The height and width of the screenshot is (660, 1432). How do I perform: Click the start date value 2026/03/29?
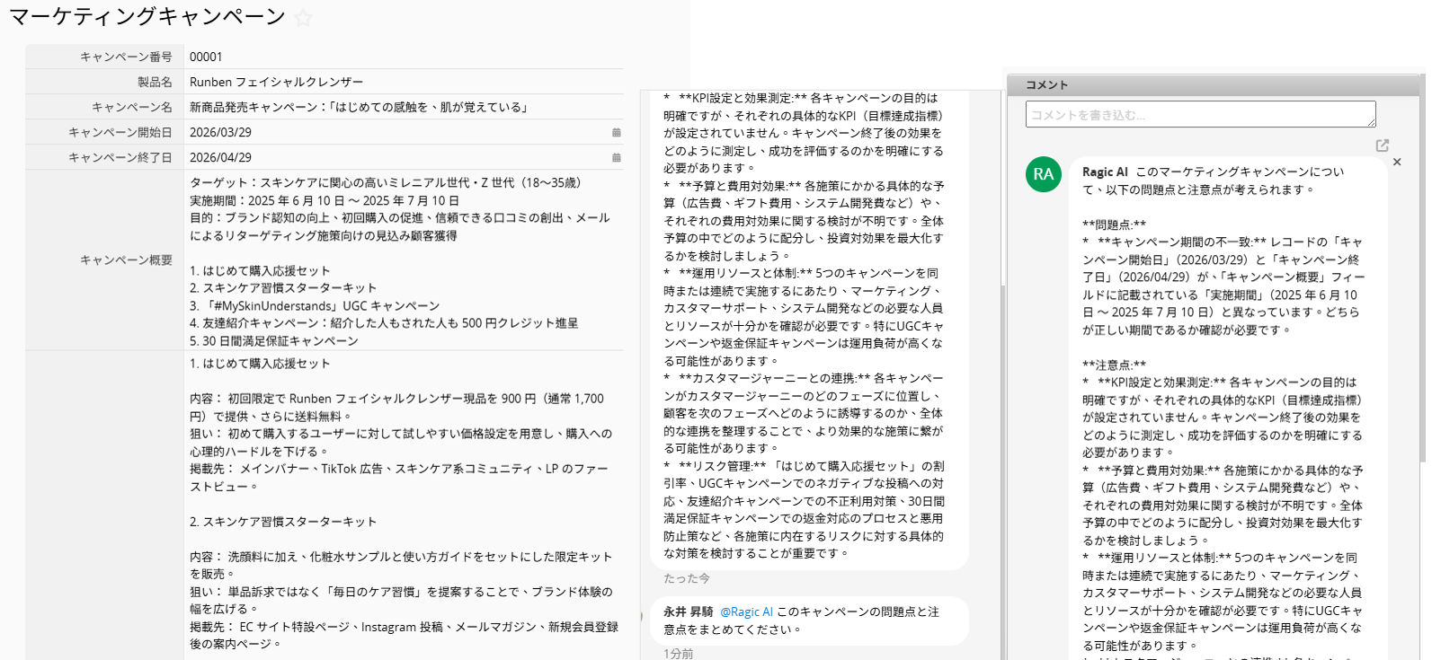tap(220, 132)
